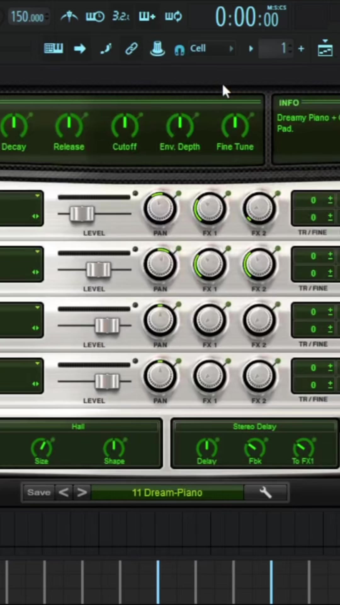Click the Fine Tune knob
The image size is (340, 605).
coord(235,125)
